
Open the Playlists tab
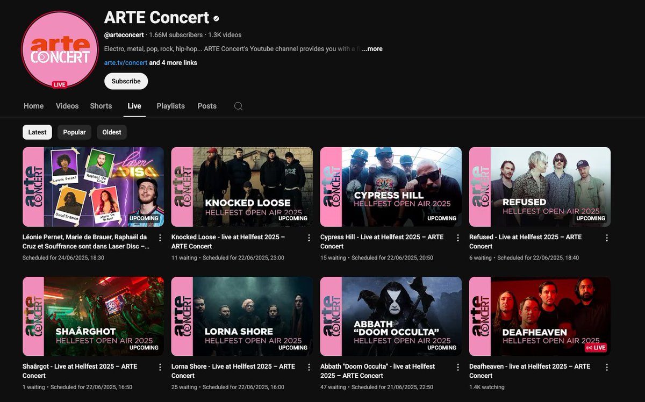pyautogui.click(x=170, y=106)
